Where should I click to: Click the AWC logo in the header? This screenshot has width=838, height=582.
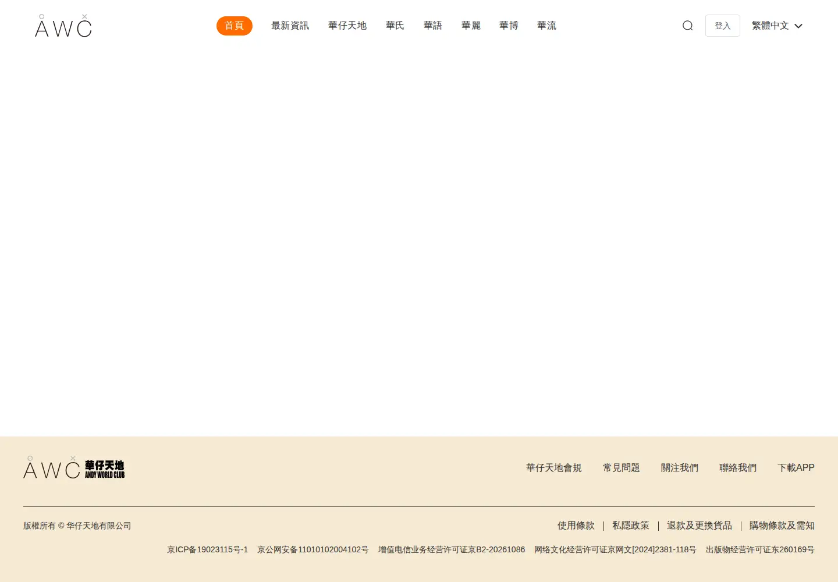pyautogui.click(x=63, y=26)
